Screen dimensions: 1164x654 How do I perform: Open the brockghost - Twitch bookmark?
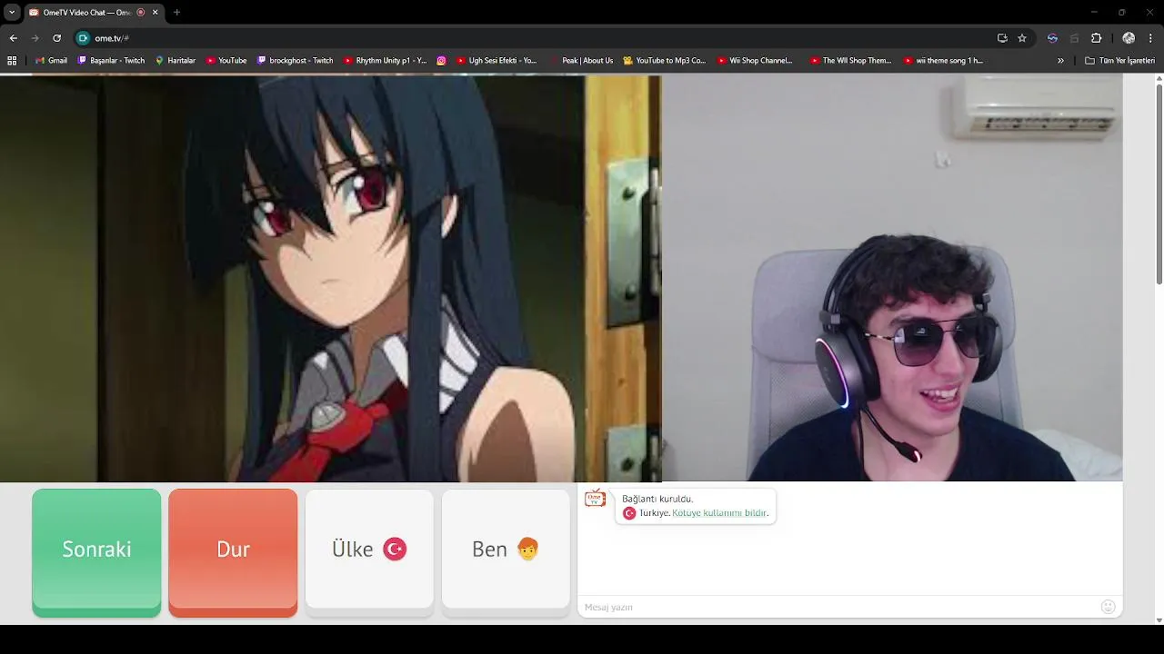296,61
